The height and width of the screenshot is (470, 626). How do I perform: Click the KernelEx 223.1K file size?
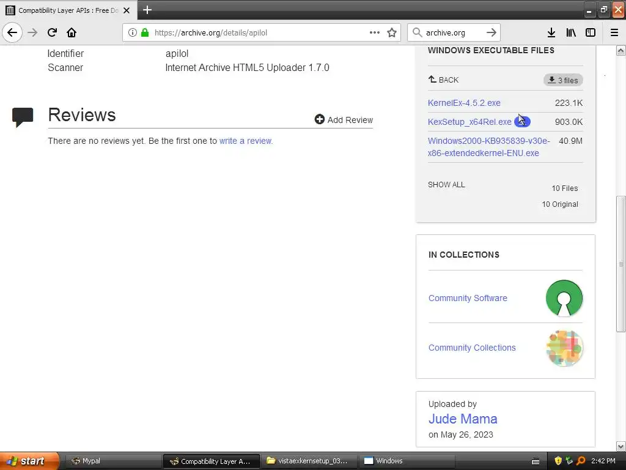pyautogui.click(x=569, y=103)
